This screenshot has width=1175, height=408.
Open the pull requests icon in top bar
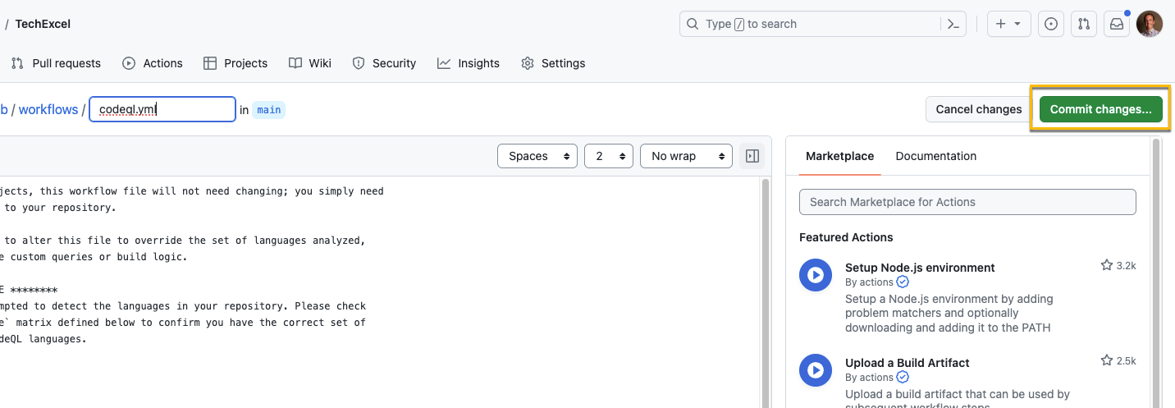tap(1084, 24)
